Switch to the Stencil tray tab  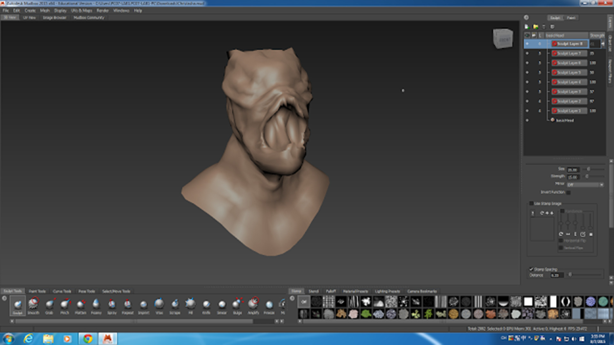[x=314, y=291]
